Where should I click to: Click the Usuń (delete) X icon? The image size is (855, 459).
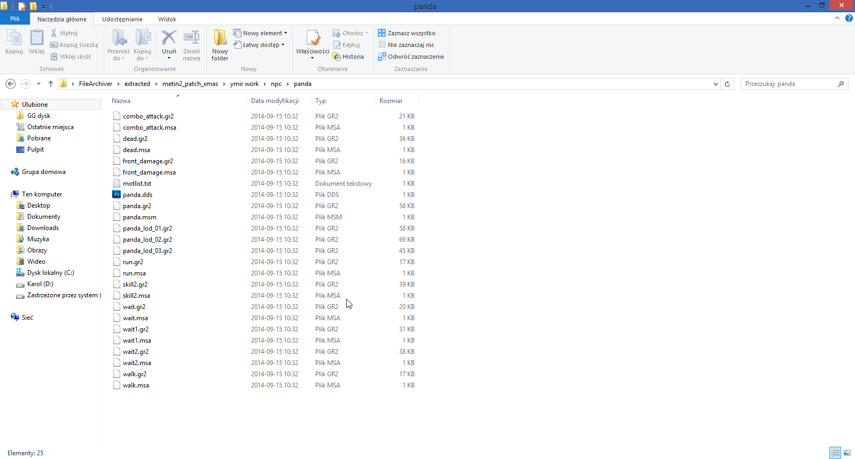coord(169,38)
